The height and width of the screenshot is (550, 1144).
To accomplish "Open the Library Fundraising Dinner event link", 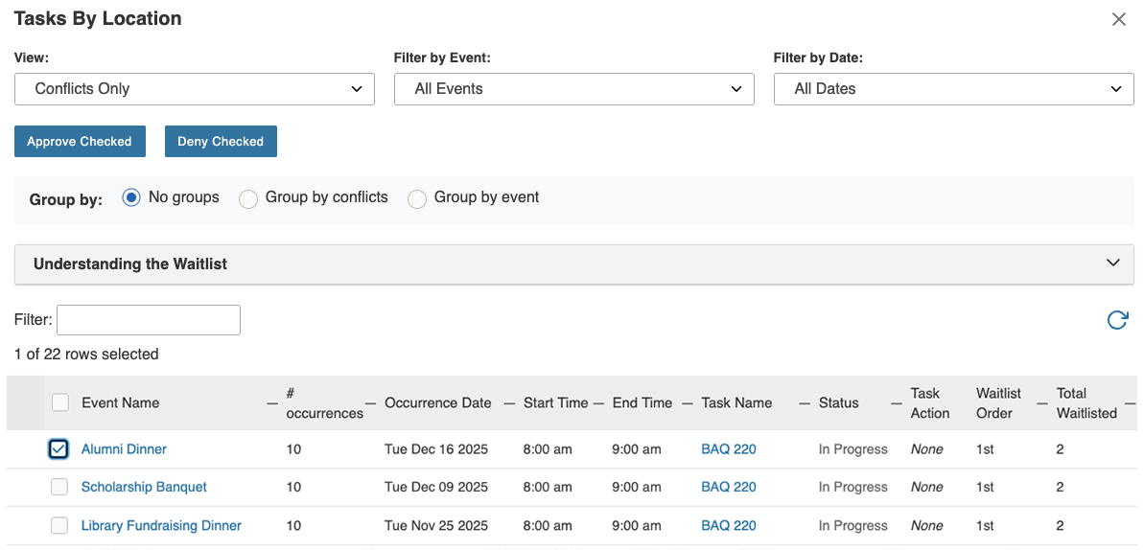I will [x=161, y=525].
